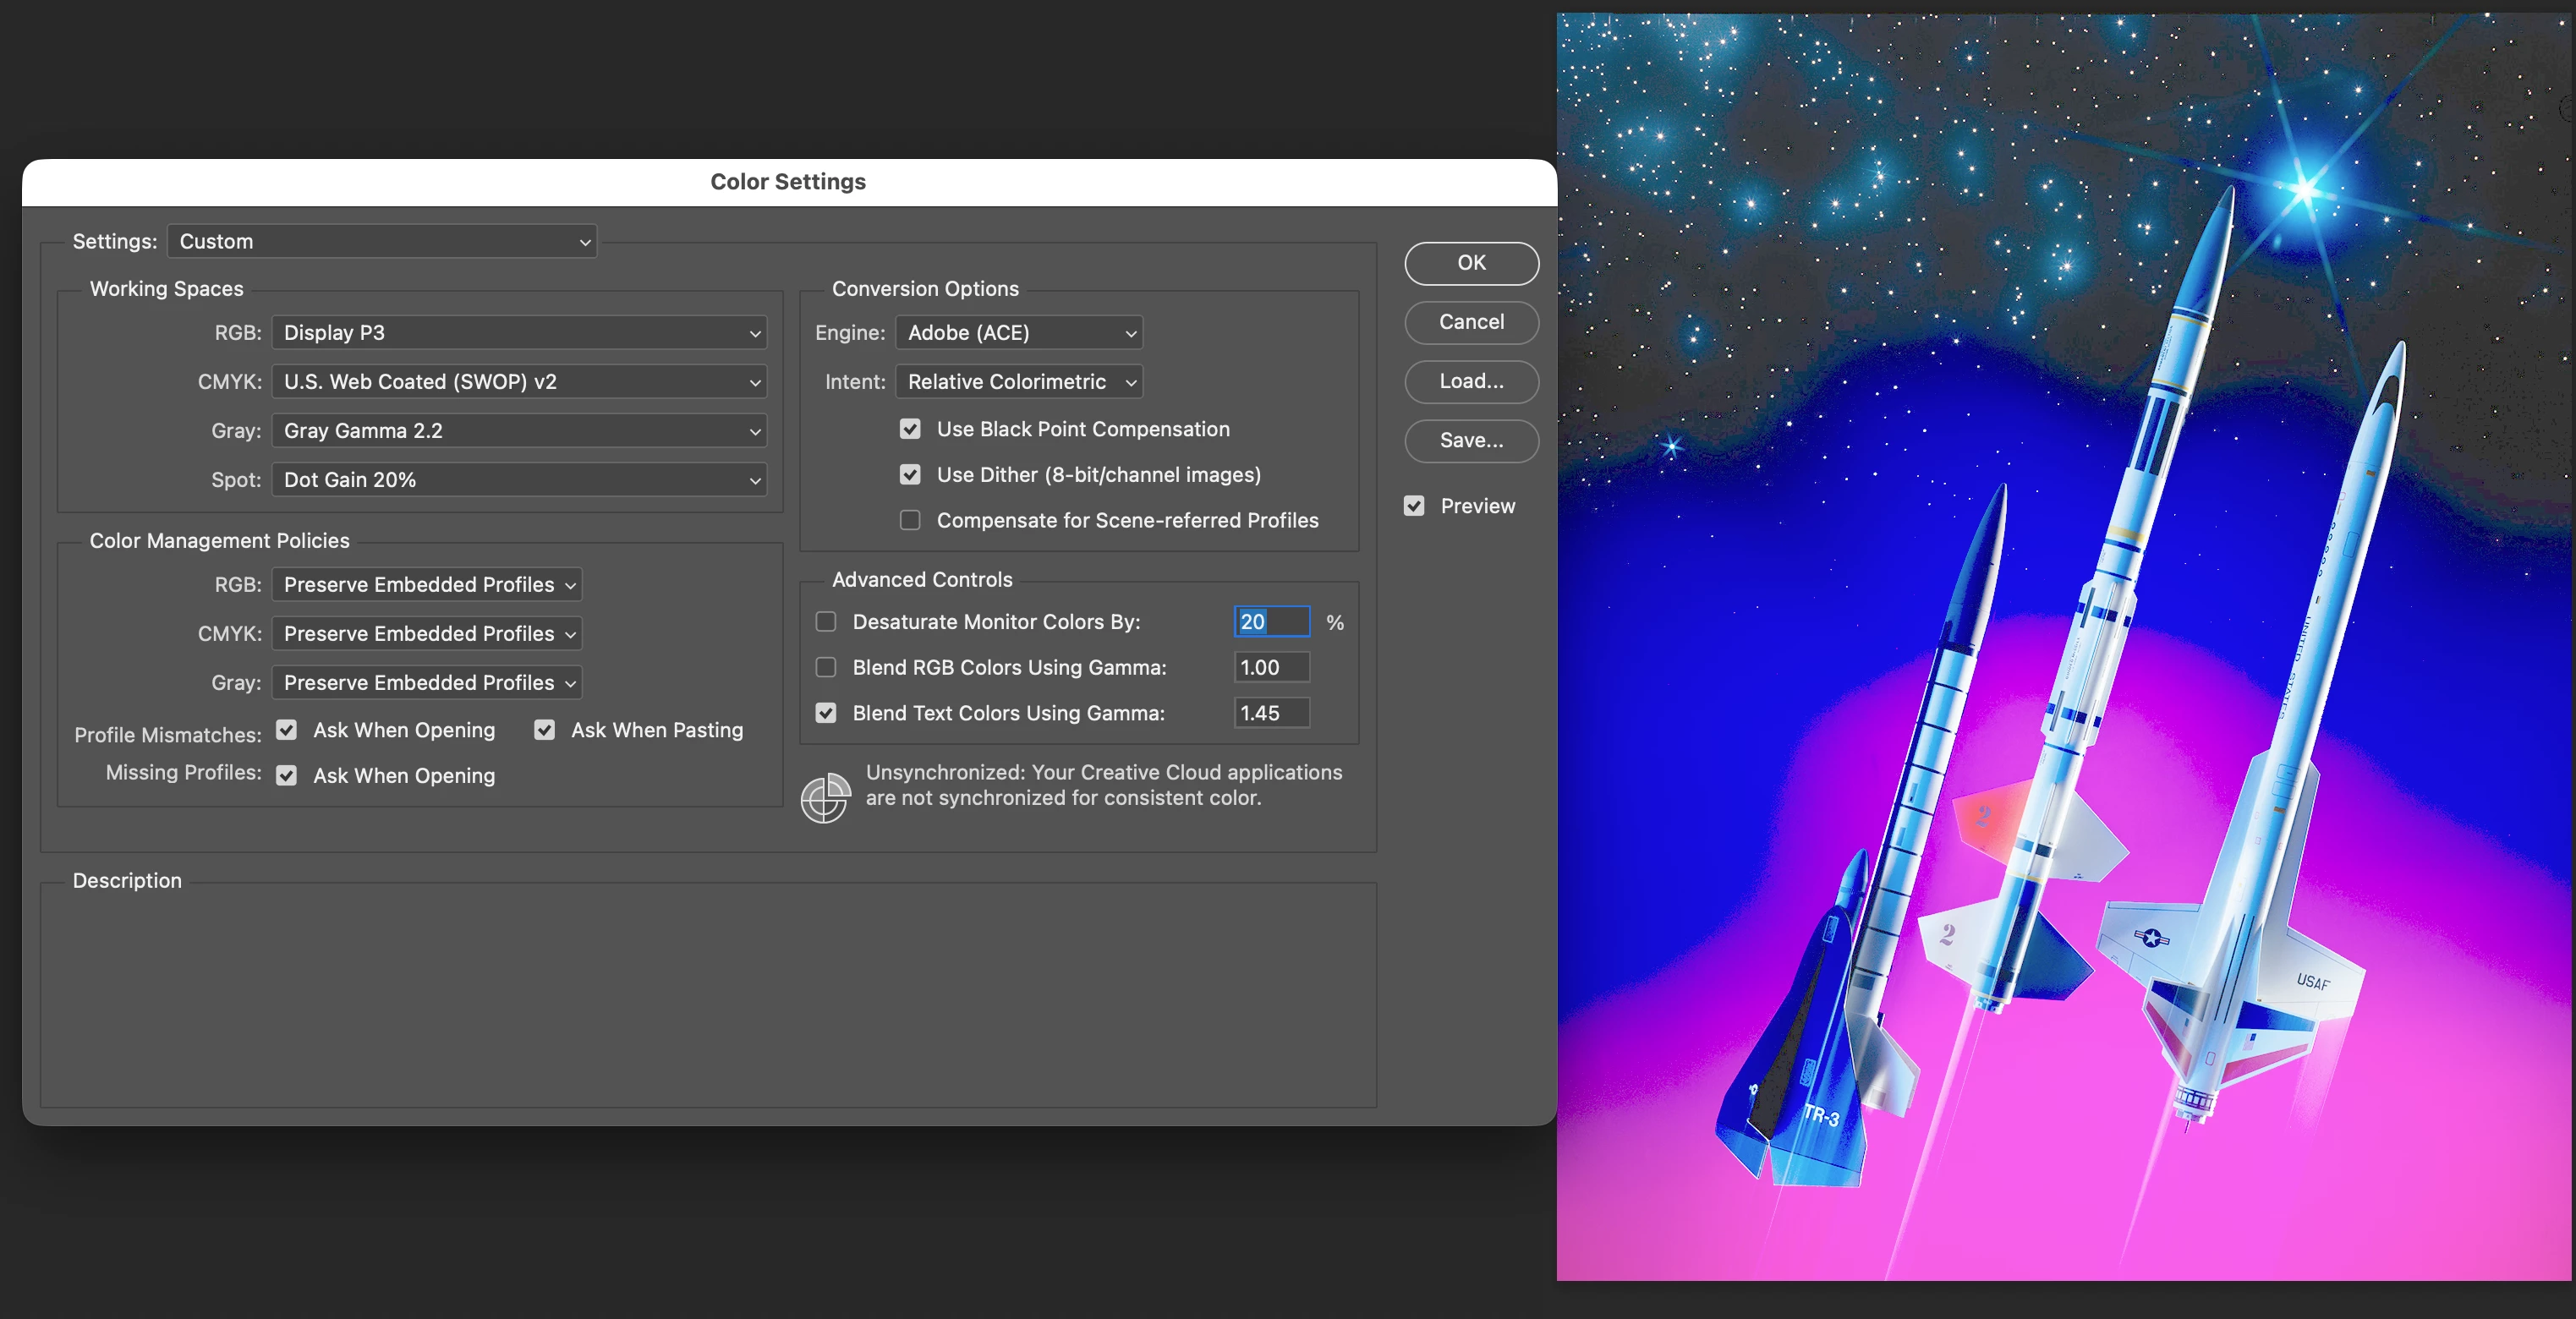Open the CMYK color management policy dropdown
This screenshot has width=2576, height=1319.
coord(427,634)
